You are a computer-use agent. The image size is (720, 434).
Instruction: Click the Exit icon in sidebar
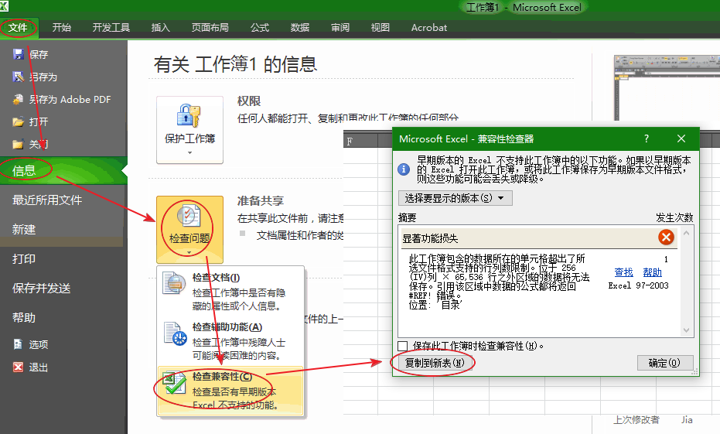point(19,367)
